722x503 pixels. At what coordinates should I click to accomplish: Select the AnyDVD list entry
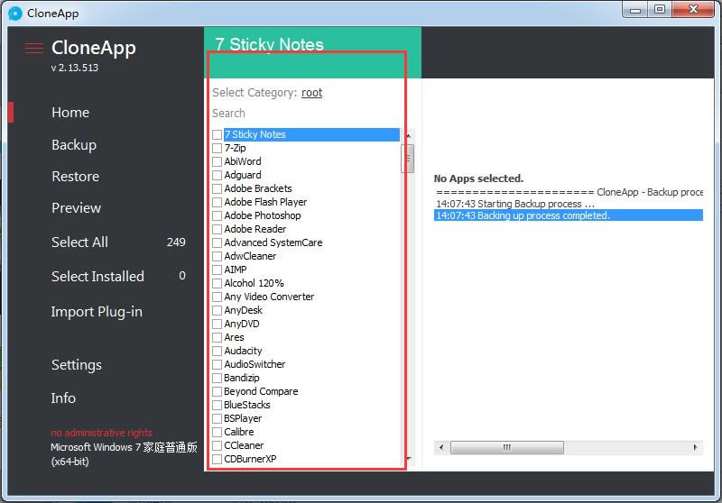(x=242, y=324)
